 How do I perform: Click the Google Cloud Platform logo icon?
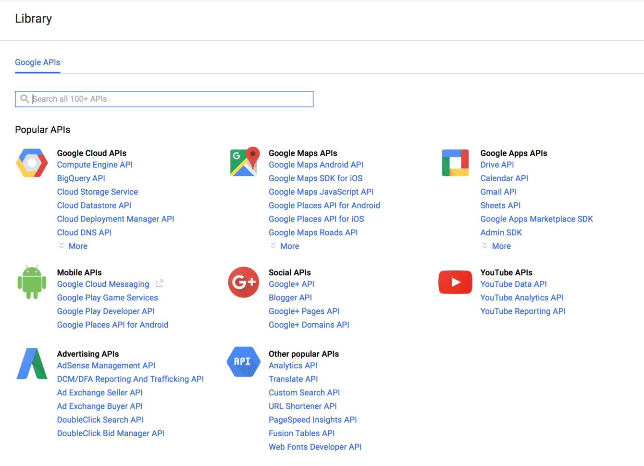pos(31,163)
